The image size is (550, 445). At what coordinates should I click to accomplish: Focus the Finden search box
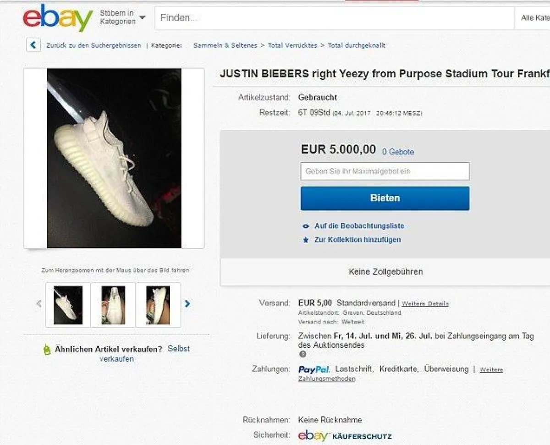pyautogui.click(x=335, y=18)
